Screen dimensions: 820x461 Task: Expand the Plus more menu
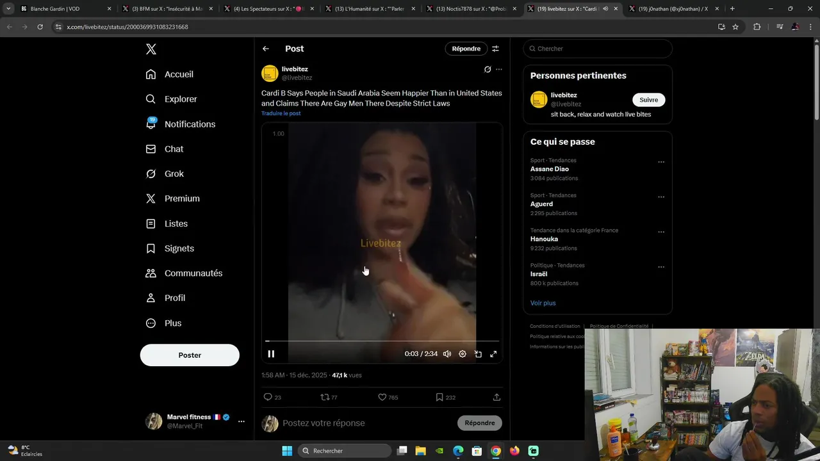pos(163,323)
